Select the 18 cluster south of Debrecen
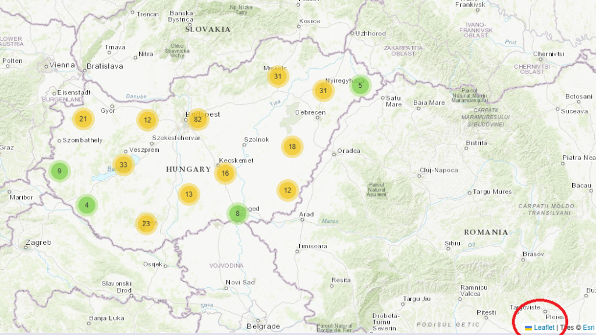The height and width of the screenshot is (335, 596). point(292,147)
